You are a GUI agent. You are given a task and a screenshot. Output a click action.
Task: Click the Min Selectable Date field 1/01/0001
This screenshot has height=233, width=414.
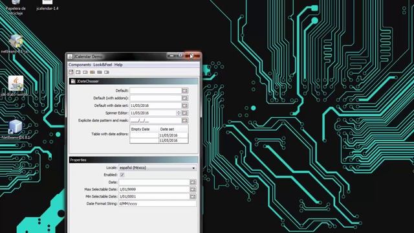[154, 196]
